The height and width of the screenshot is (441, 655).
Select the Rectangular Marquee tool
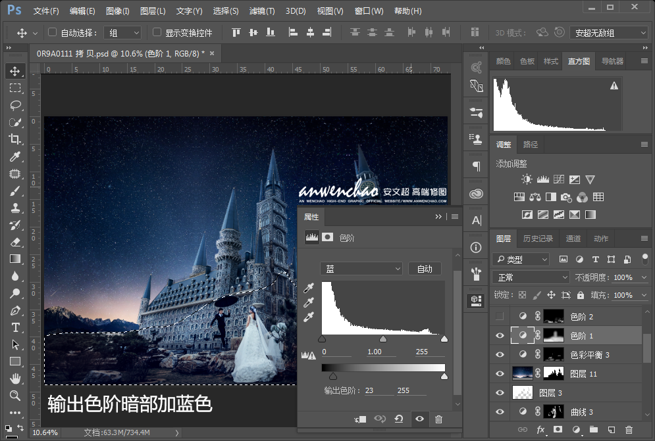coord(15,87)
